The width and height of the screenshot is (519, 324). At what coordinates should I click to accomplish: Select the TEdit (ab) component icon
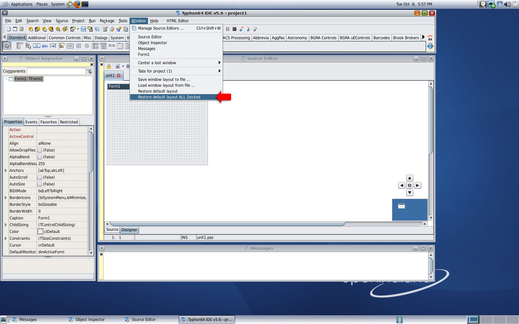53,46
